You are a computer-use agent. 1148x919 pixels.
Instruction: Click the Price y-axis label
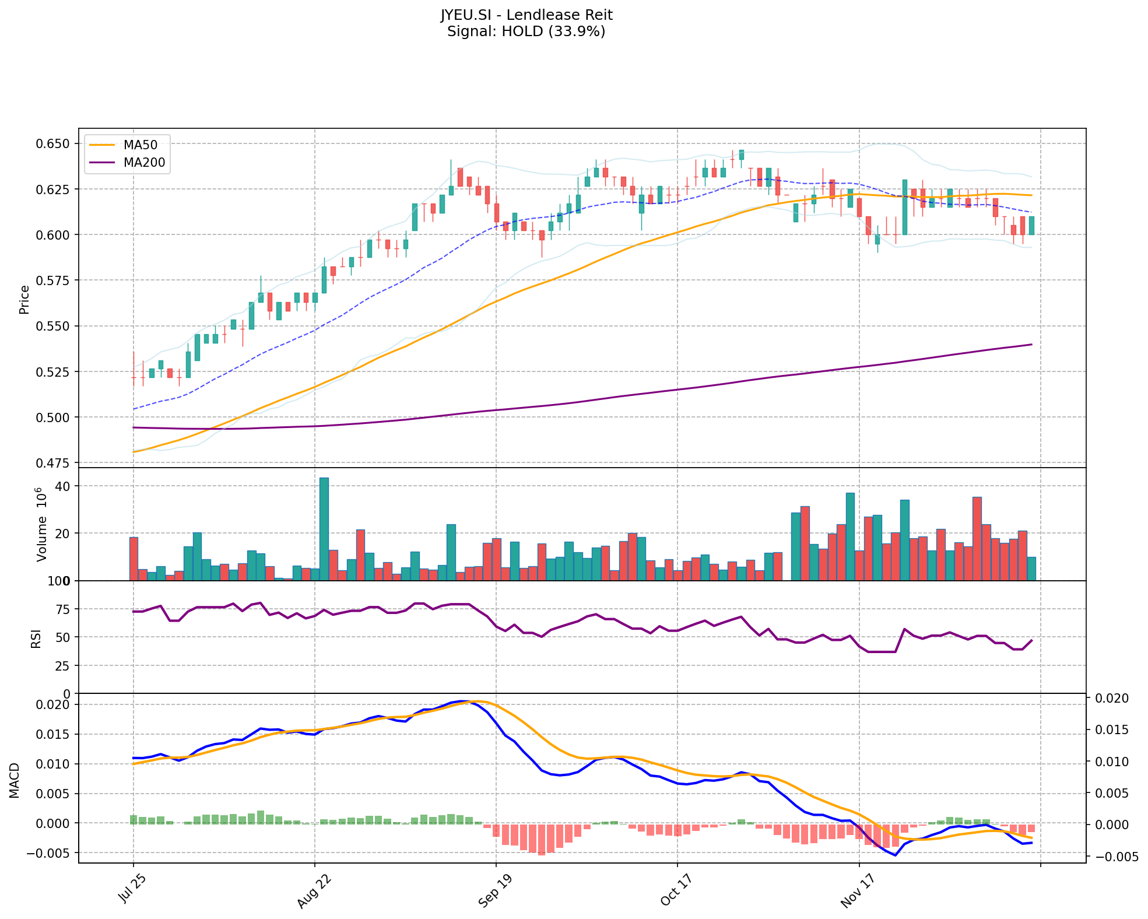point(24,299)
